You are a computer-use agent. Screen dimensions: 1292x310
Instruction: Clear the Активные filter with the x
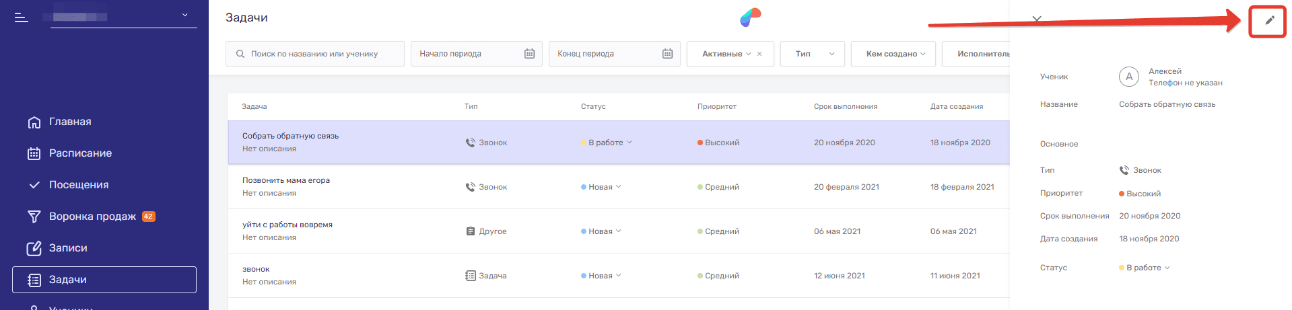tap(759, 54)
